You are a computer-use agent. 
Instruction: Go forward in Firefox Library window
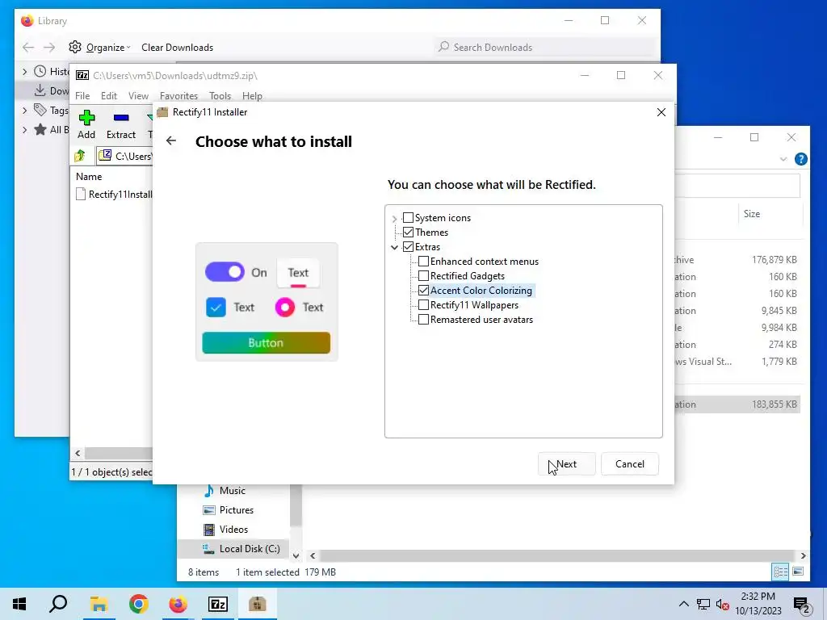pyautogui.click(x=49, y=48)
